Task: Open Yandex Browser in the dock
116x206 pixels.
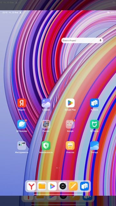Action: click(31, 186)
